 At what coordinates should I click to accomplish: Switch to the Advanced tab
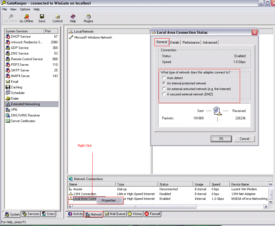(x=210, y=42)
